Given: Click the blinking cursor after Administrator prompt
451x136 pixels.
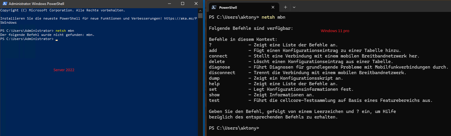Looking at the screenshot, I should [56, 40].
